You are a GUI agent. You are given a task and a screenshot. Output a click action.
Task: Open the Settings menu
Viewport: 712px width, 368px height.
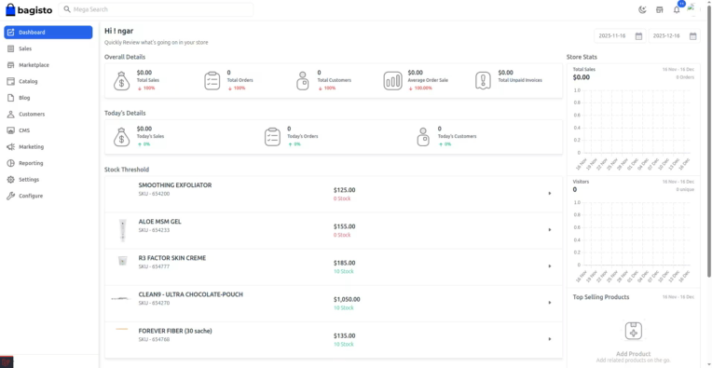(x=48, y=179)
